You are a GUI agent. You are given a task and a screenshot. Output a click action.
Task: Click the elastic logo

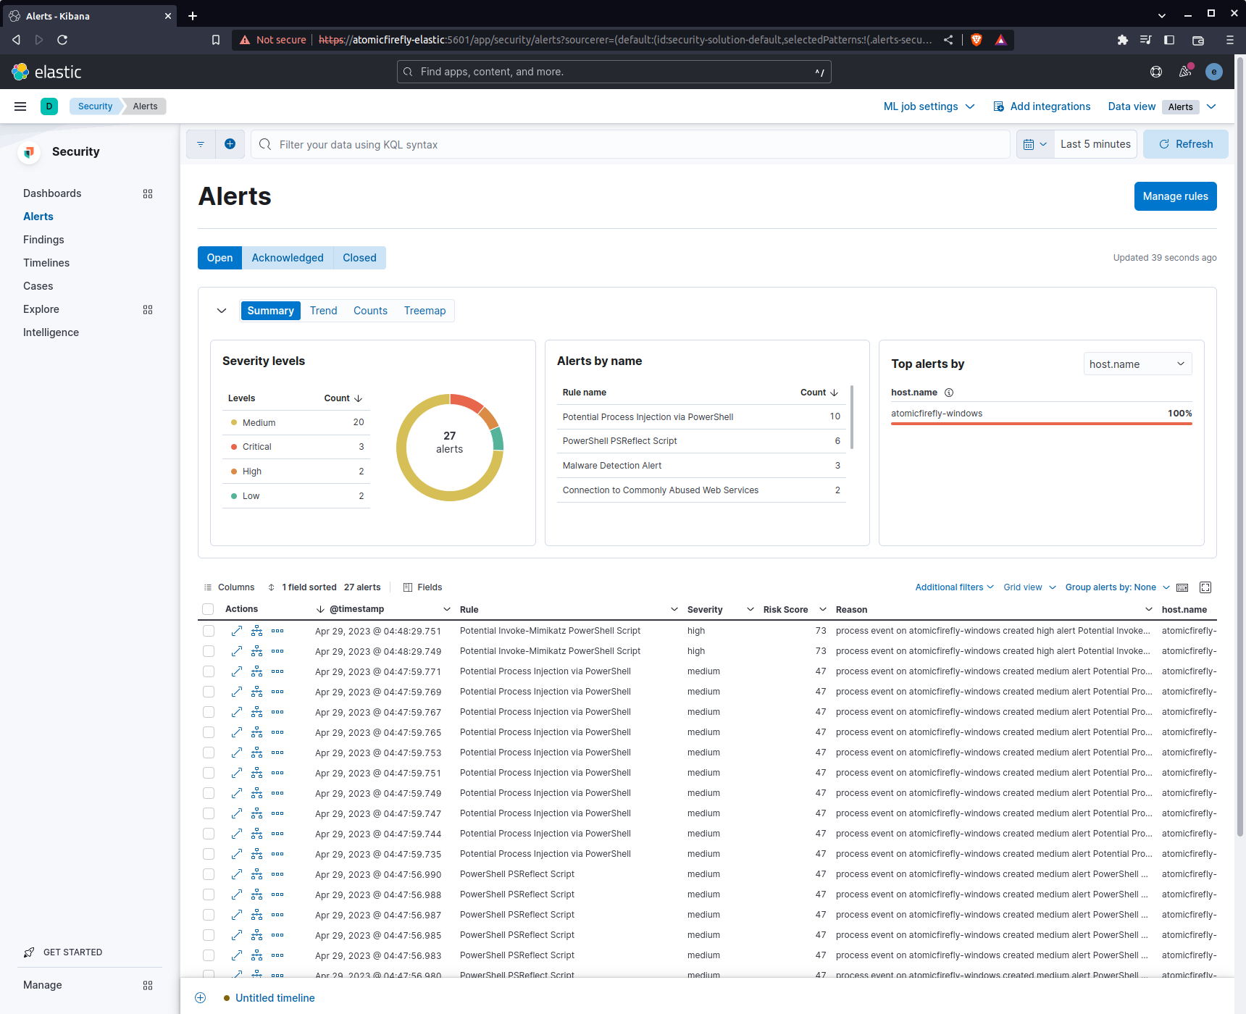[46, 72]
